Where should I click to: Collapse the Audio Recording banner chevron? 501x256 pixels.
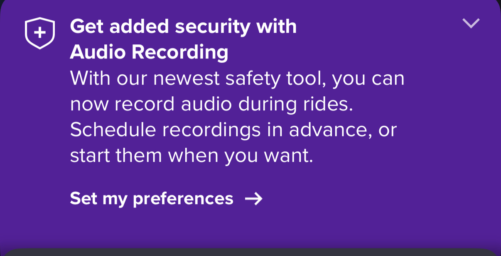pos(471,23)
